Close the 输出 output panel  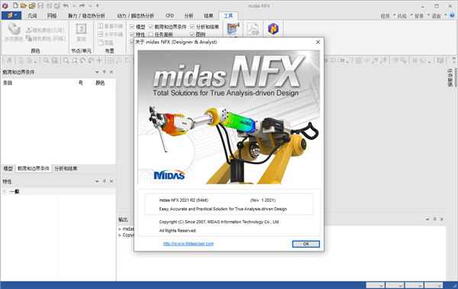[x=442, y=219]
